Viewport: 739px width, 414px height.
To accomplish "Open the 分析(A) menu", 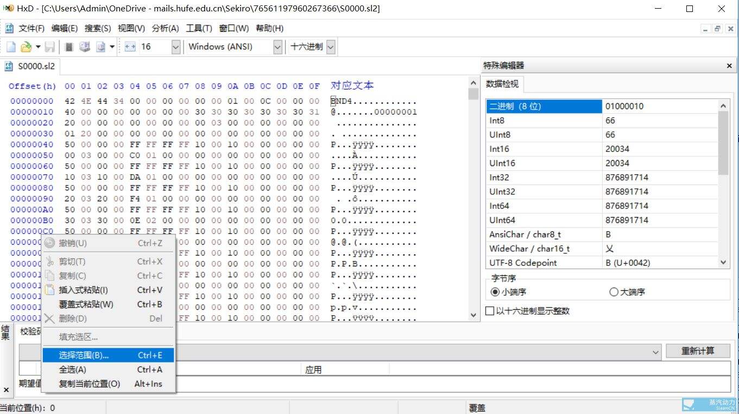I will [x=166, y=28].
